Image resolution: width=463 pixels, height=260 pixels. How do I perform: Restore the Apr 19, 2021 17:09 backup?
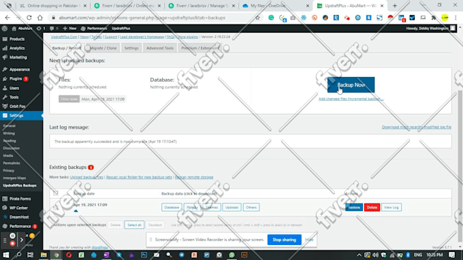pyautogui.click(x=354, y=207)
